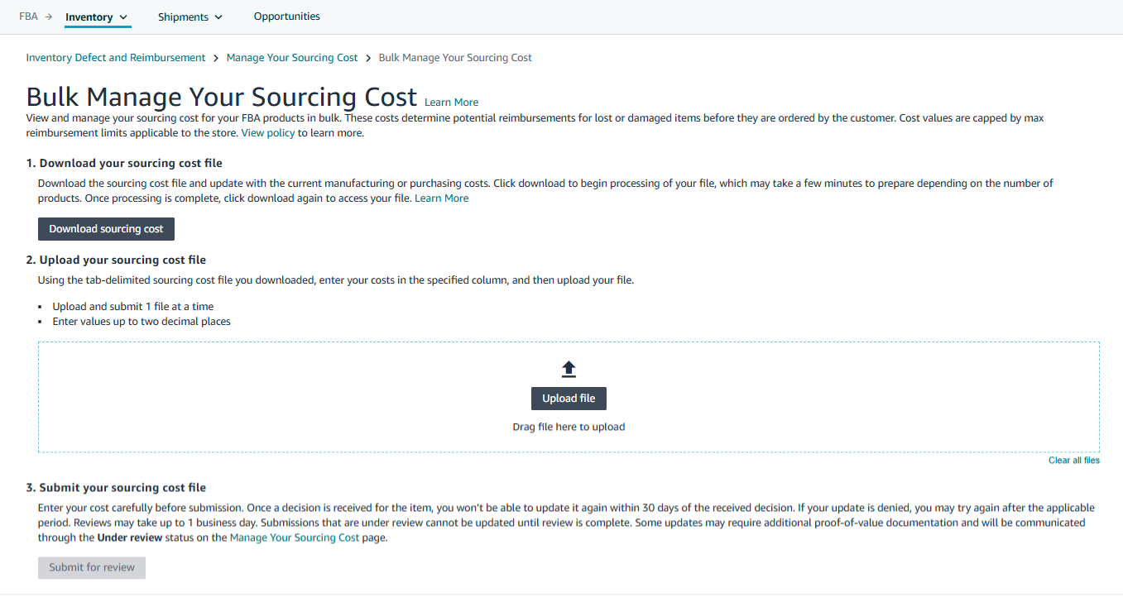Click the arrow icon next to FBA
This screenshot has width=1123, height=602.
(49, 17)
